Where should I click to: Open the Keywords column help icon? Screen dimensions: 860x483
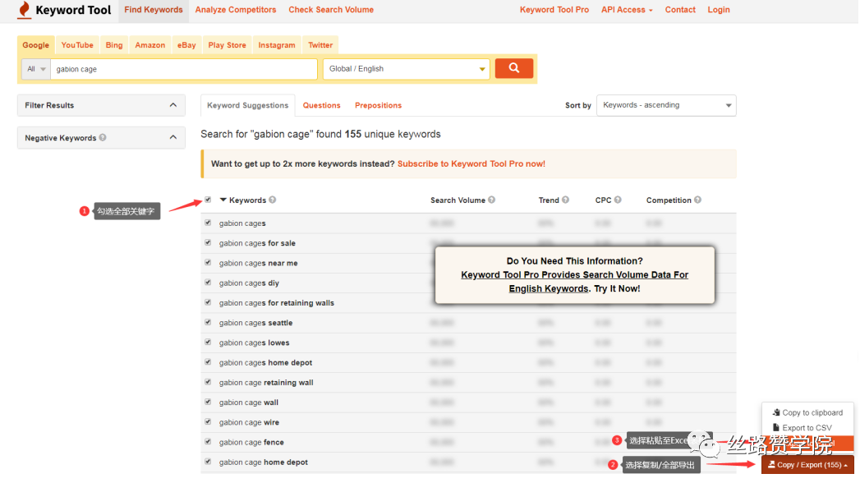[x=273, y=200]
